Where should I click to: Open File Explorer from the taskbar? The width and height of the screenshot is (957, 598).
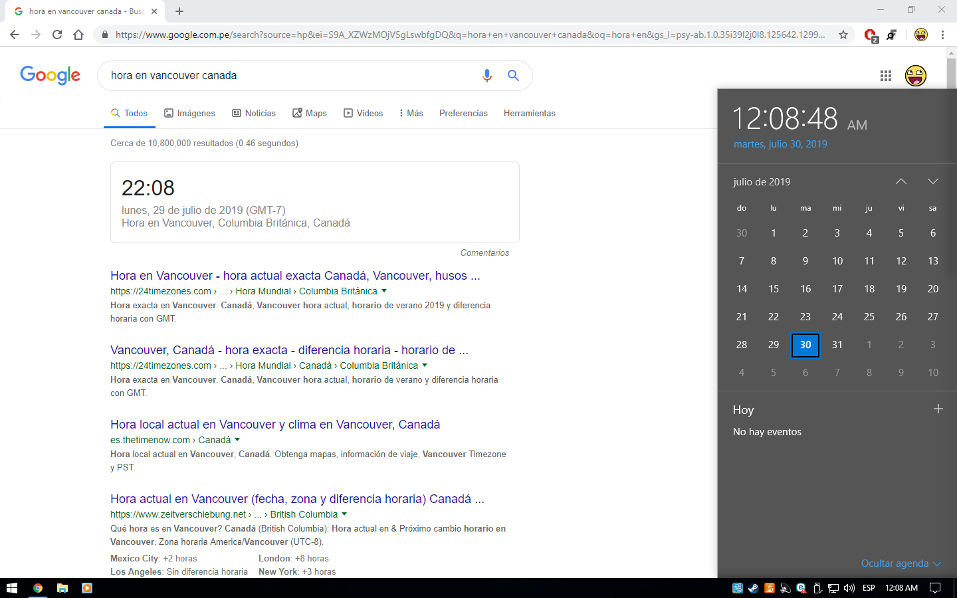point(62,588)
